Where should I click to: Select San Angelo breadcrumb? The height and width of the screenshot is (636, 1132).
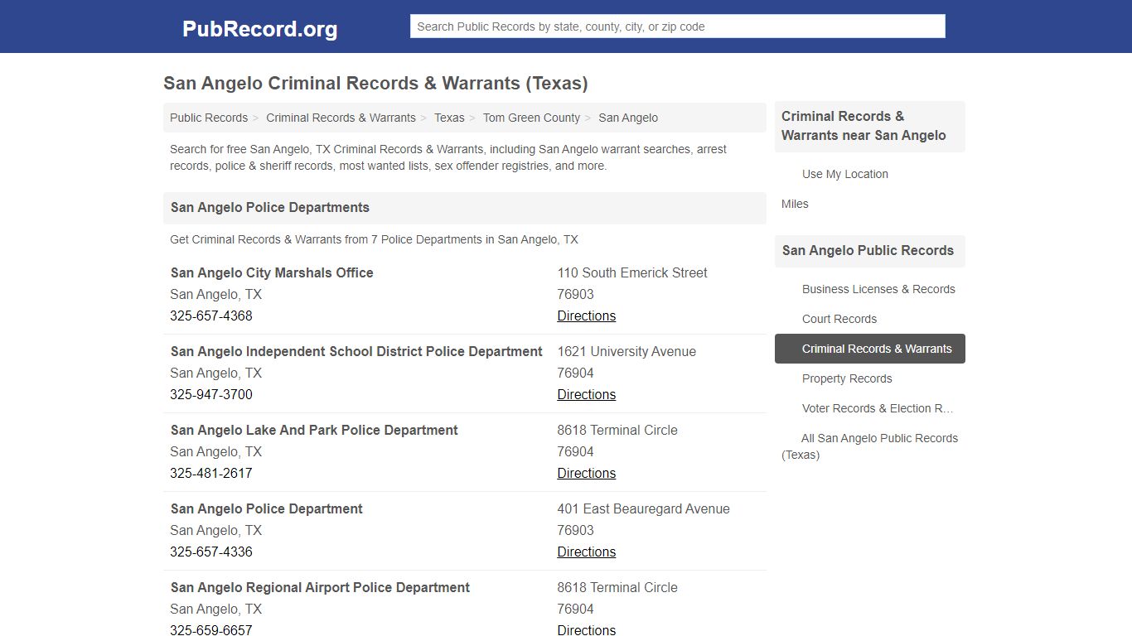coord(628,118)
